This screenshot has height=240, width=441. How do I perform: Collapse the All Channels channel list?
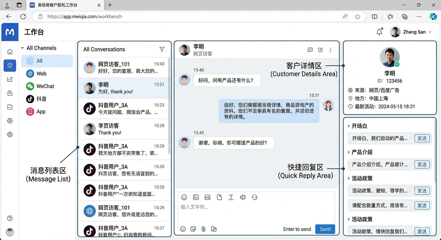[22, 48]
